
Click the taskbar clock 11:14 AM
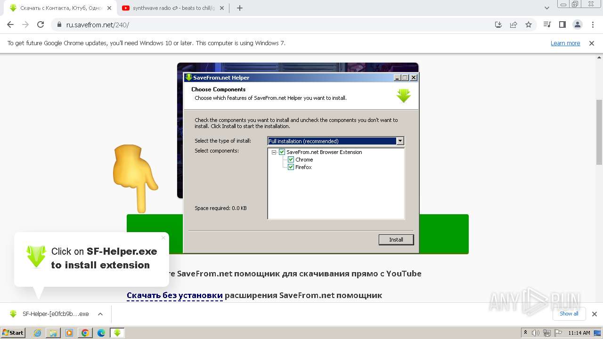pos(579,333)
